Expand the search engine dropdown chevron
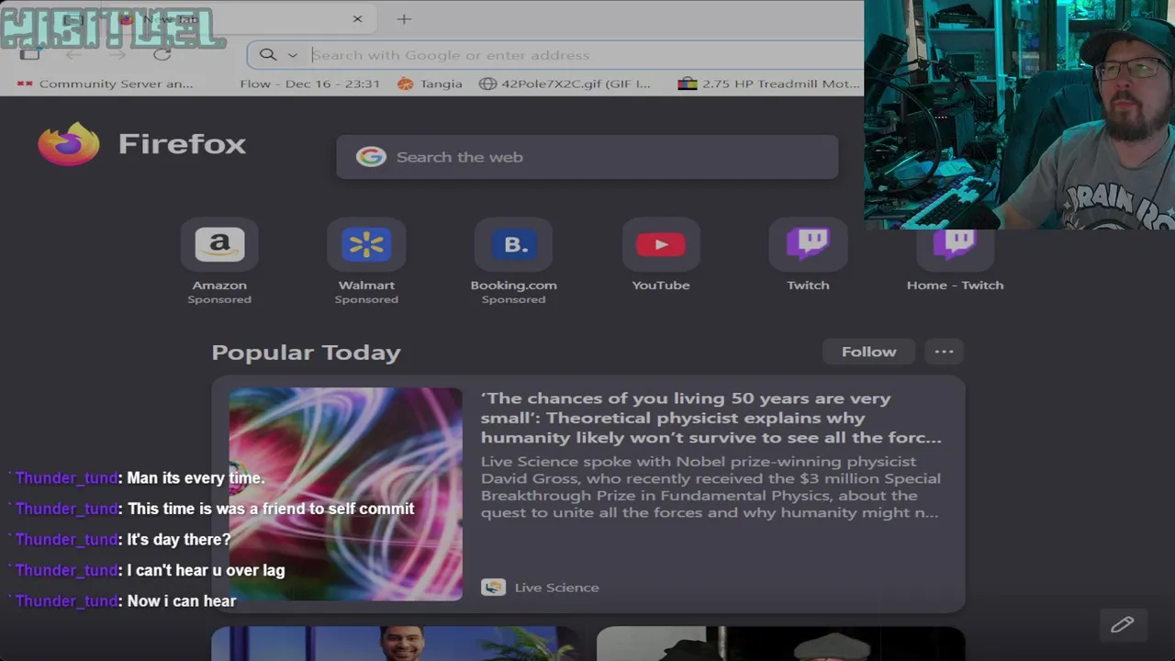This screenshot has height=661, width=1175. pos(292,55)
